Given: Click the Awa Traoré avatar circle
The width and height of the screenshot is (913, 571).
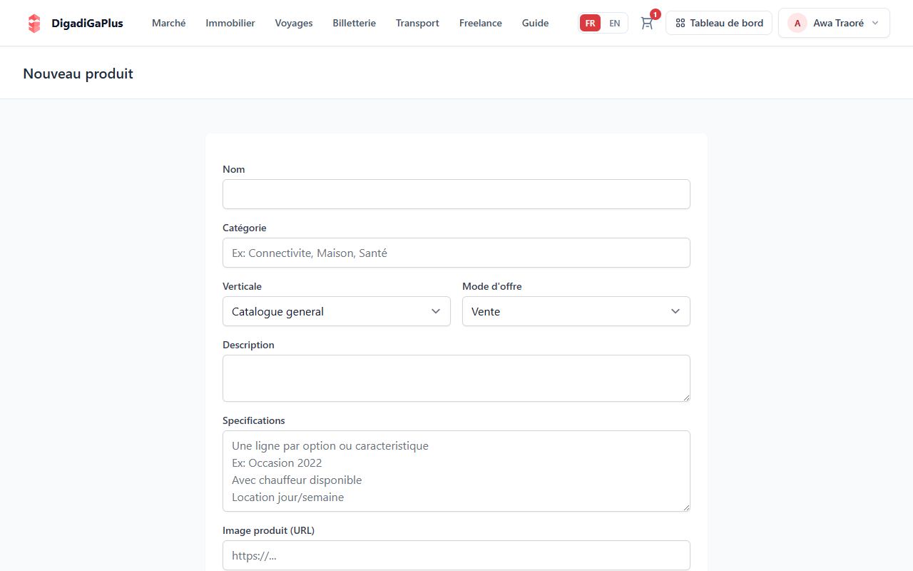Looking at the screenshot, I should 797,23.
